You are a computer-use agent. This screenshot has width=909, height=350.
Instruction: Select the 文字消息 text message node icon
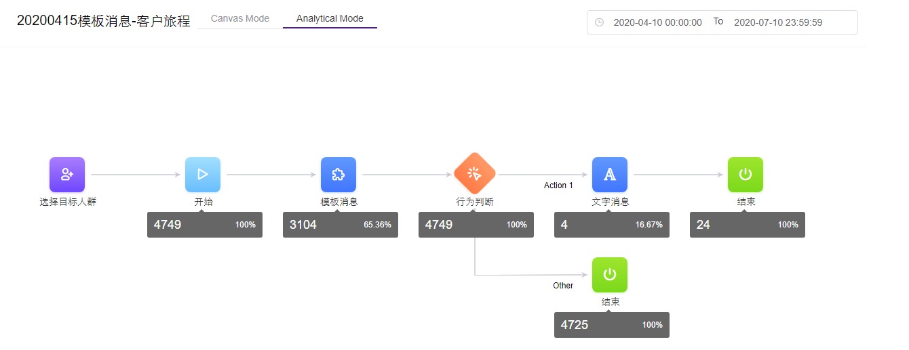tap(610, 175)
